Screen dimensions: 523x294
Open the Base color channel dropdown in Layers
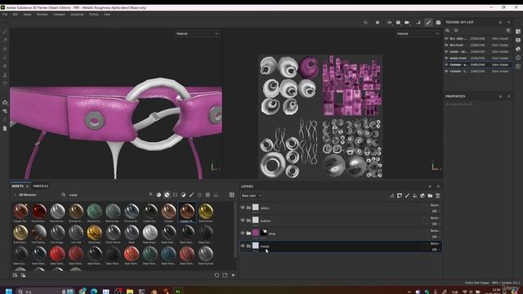(x=252, y=196)
